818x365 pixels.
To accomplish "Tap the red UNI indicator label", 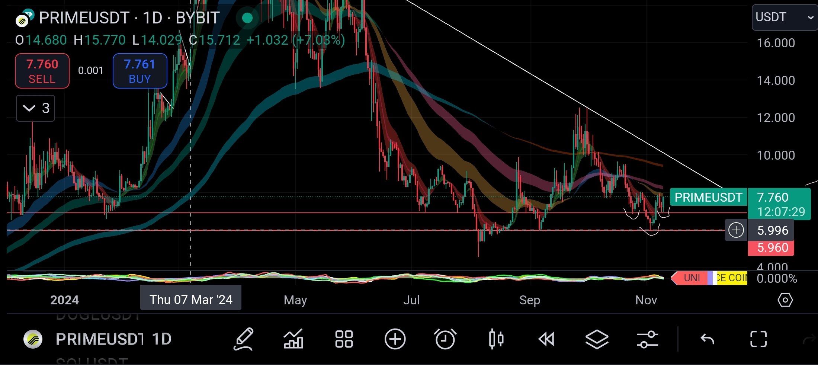I will 692,278.
